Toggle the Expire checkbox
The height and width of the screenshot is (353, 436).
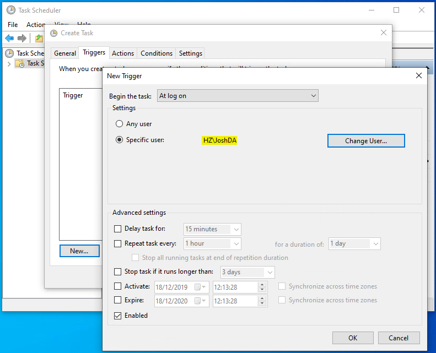coord(117,300)
